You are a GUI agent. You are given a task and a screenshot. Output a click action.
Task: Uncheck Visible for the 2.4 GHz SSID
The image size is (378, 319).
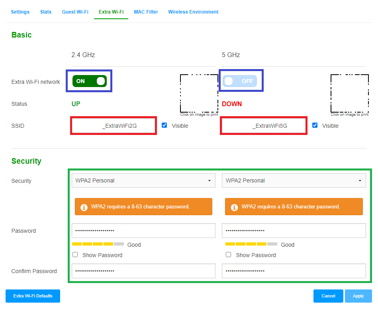tap(165, 125)
